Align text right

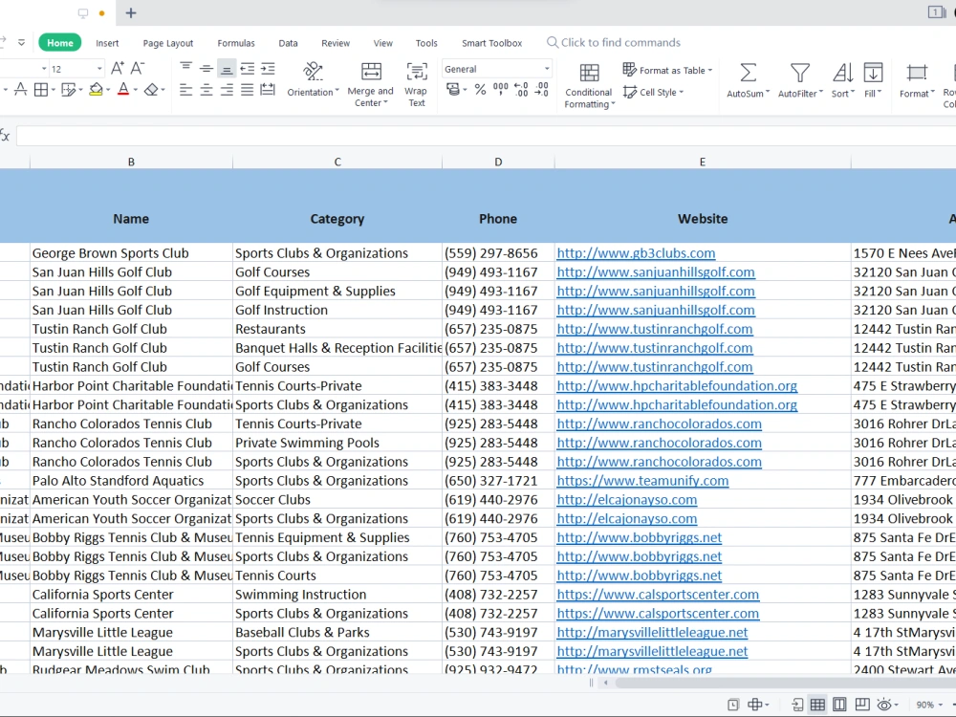click(227, 90)
